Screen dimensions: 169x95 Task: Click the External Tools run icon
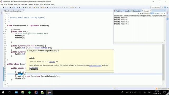(30, 7)
